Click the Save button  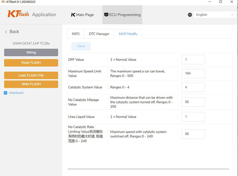tap(81, 46)
